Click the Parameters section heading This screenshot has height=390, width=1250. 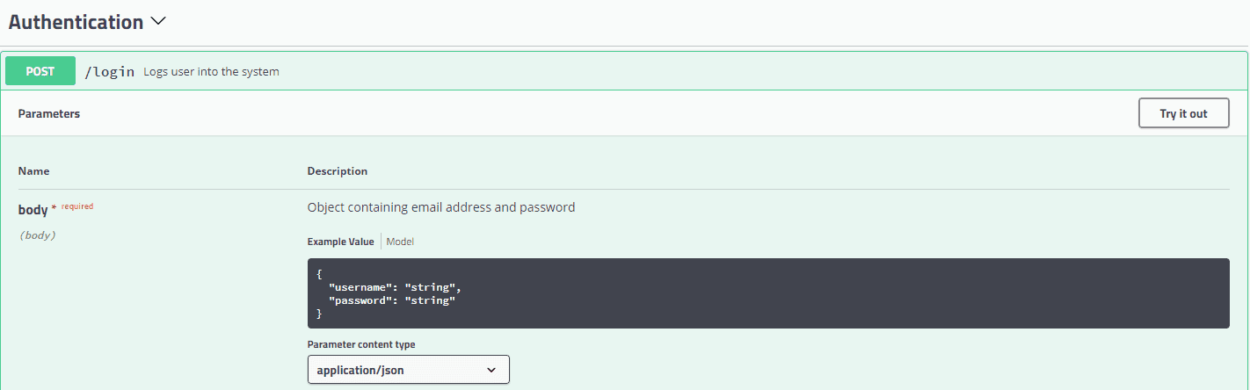click(x=49, y=114)
